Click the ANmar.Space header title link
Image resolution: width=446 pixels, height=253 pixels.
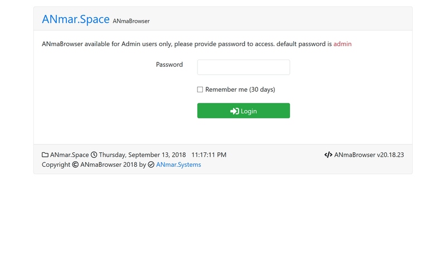[x=75, y=19]
